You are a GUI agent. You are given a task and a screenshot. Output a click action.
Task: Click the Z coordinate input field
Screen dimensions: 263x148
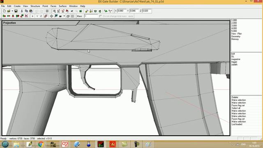[x=147, y=11]
